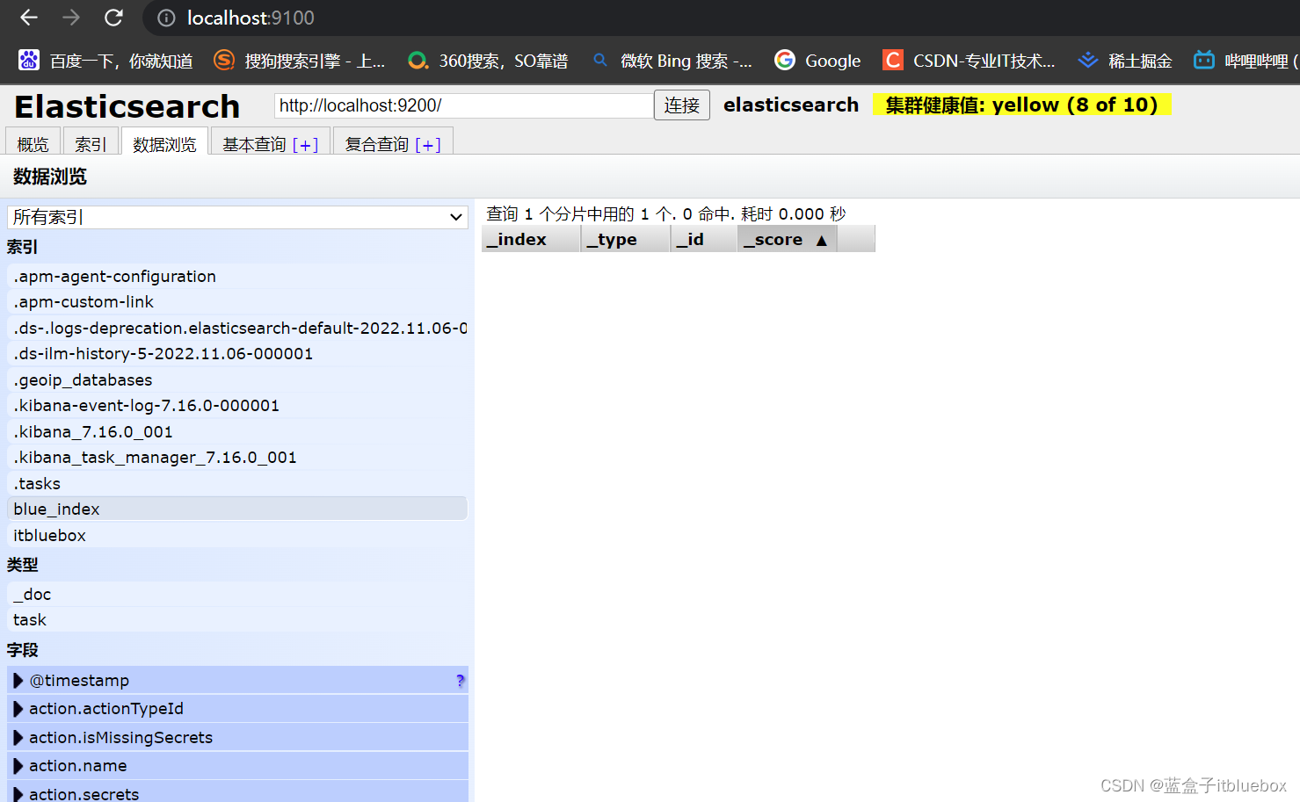Select the blue_index index
Image resolution: width=1300 pixels, height=802 pixels.
tap(237, 509)
